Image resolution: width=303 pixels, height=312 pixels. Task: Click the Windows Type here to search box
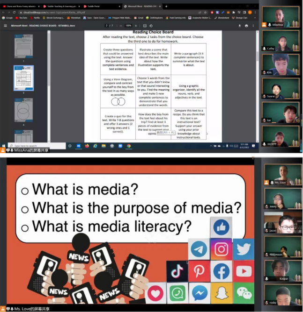[37, 146]
